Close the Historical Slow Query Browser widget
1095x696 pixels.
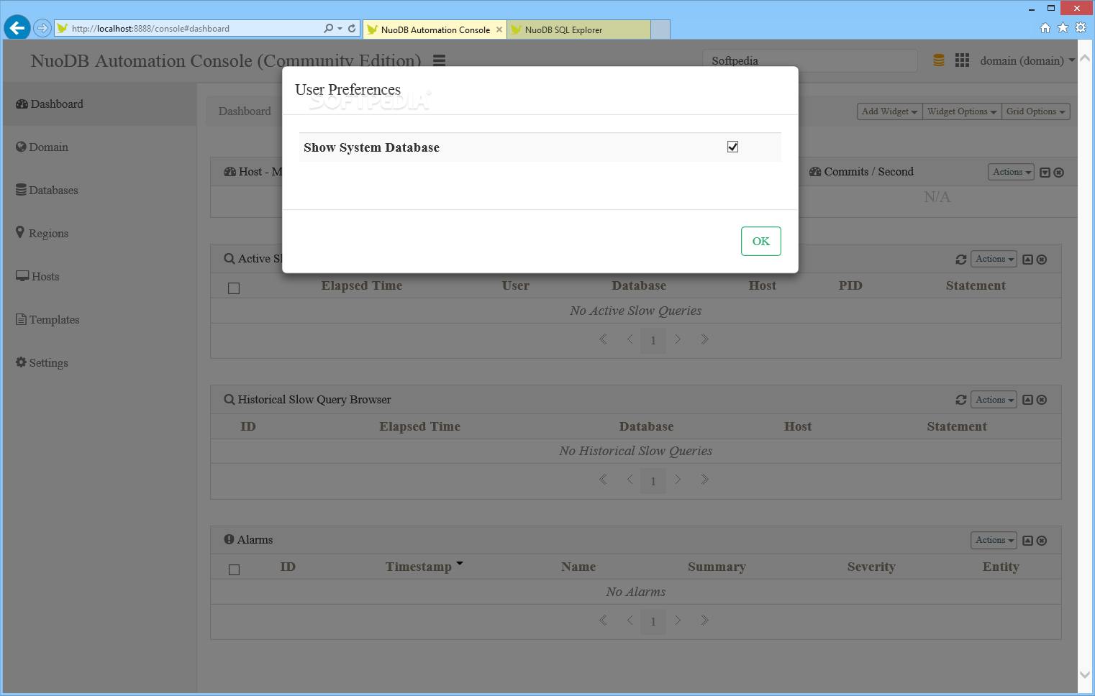pyautogui.click(x=1042, y=400)
